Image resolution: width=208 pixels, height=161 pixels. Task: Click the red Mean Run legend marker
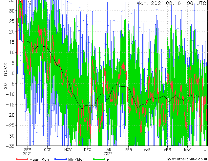coord(22,159)
